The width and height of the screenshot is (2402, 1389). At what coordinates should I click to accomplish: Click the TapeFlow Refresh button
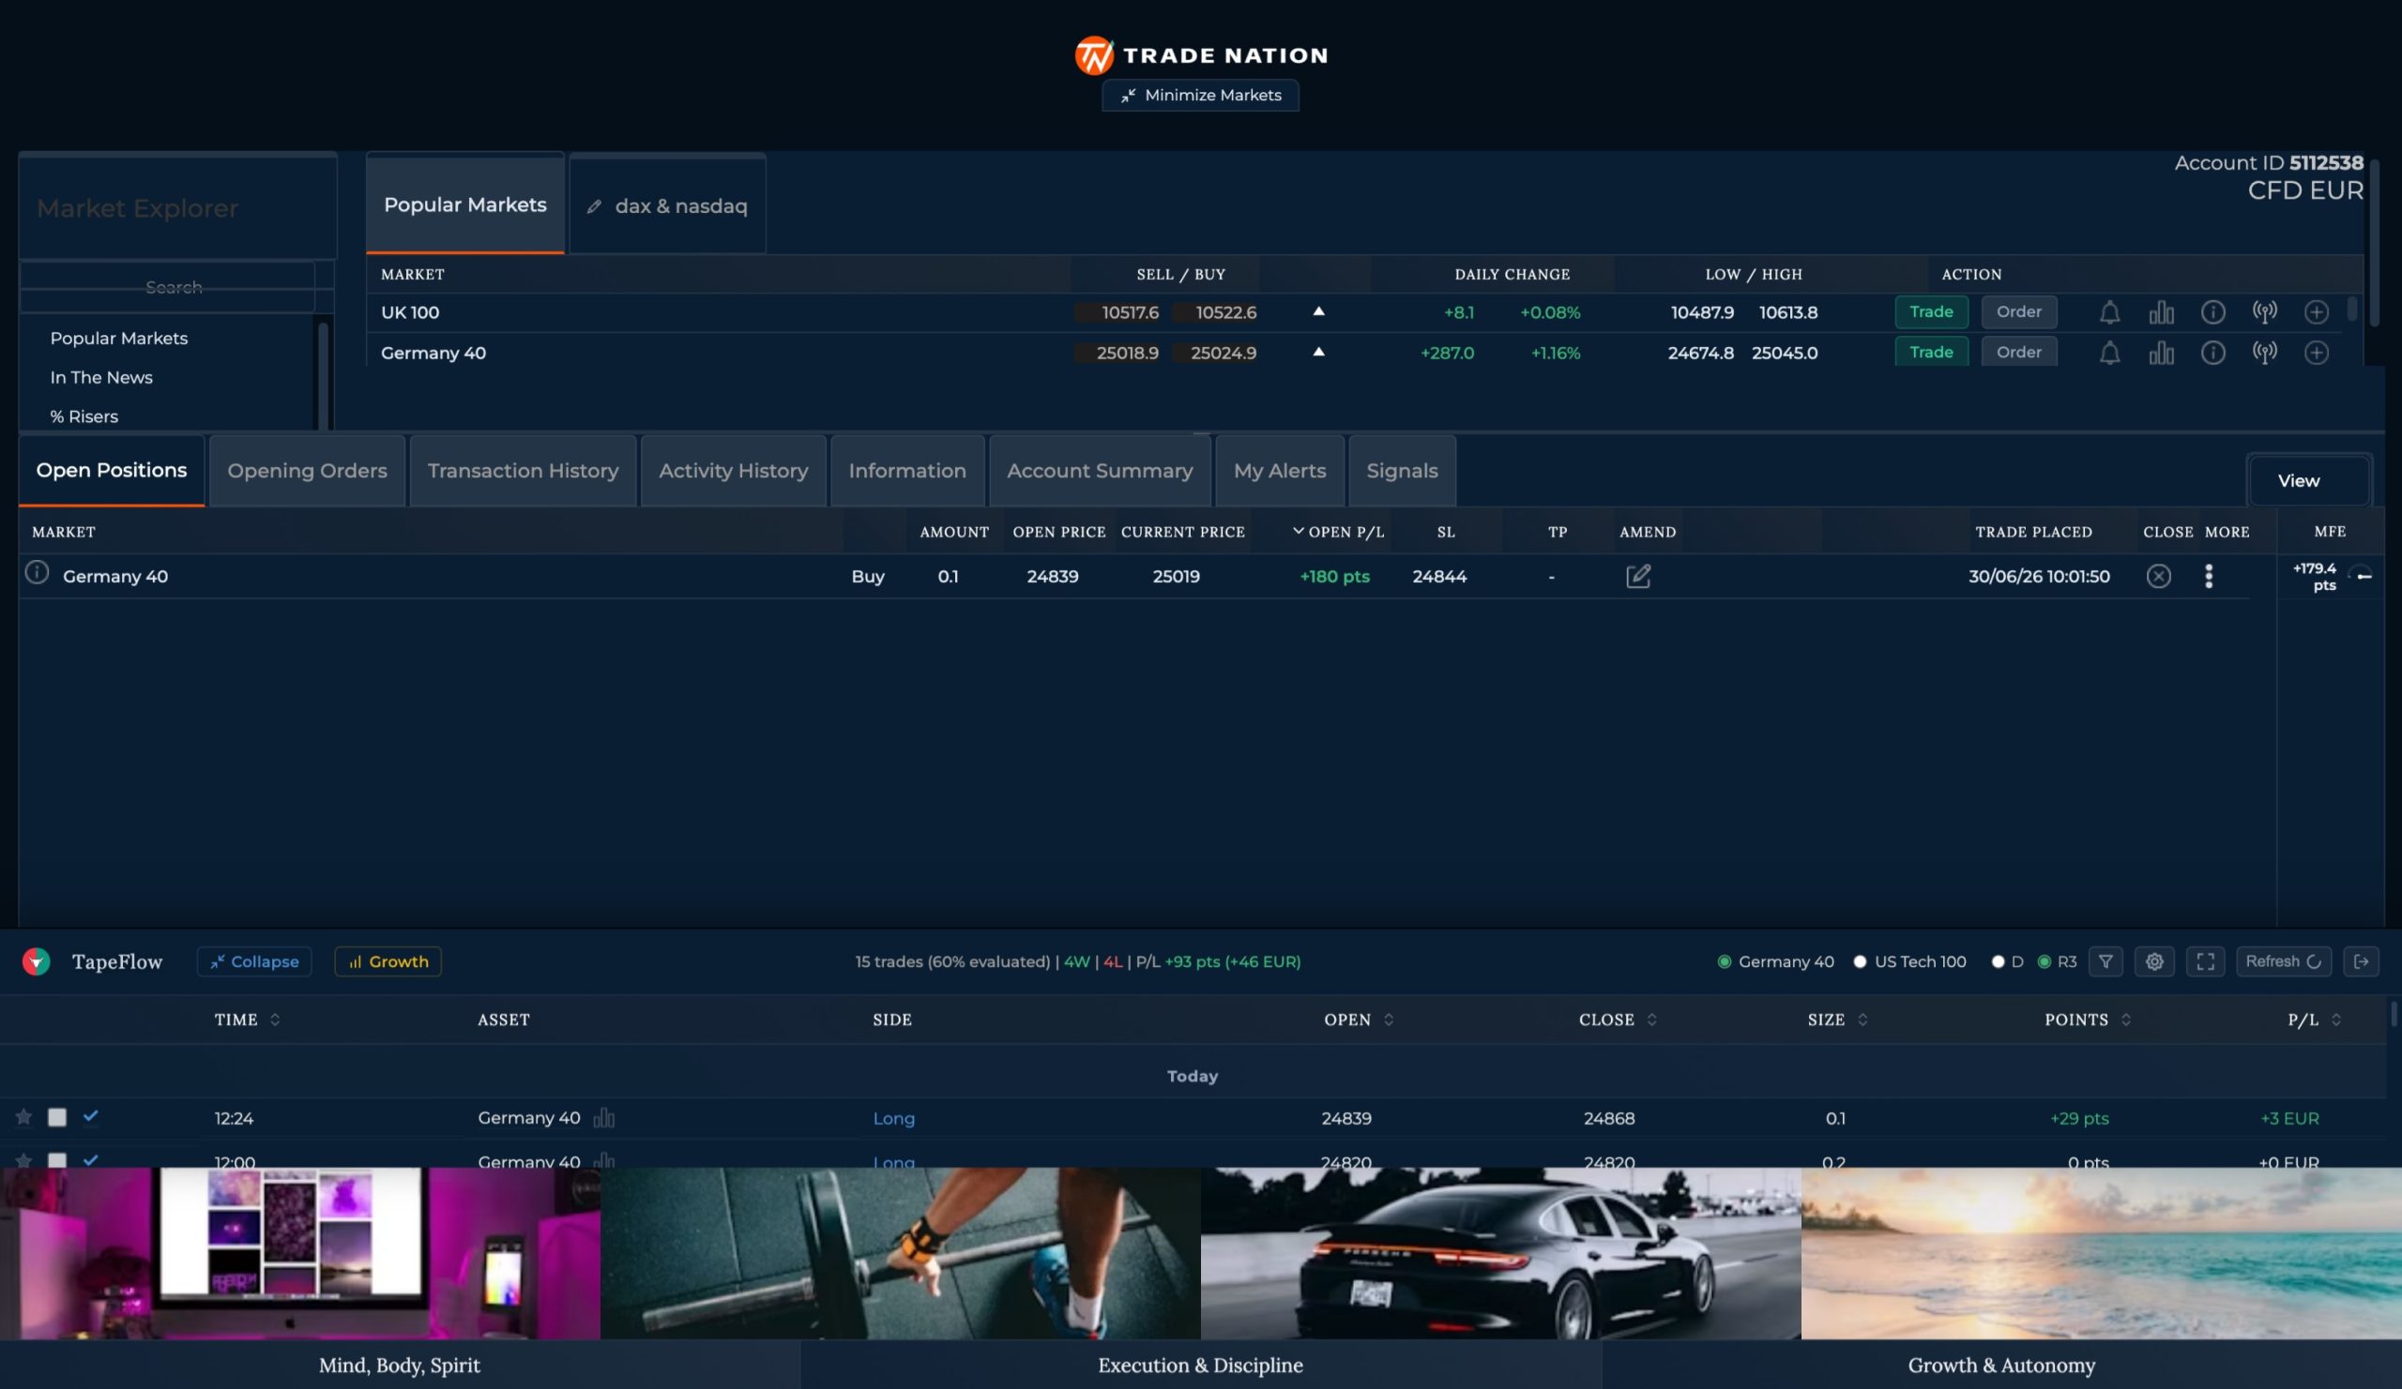coord(2283,961)
